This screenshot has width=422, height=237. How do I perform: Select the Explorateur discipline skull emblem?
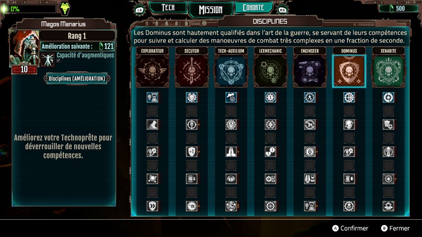pos(152,71)
